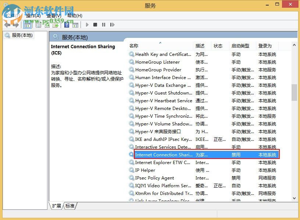This screenshot has height=220, width=300.
Task: Click the forward navigation arrow
Action: click(x=16, y=25)
